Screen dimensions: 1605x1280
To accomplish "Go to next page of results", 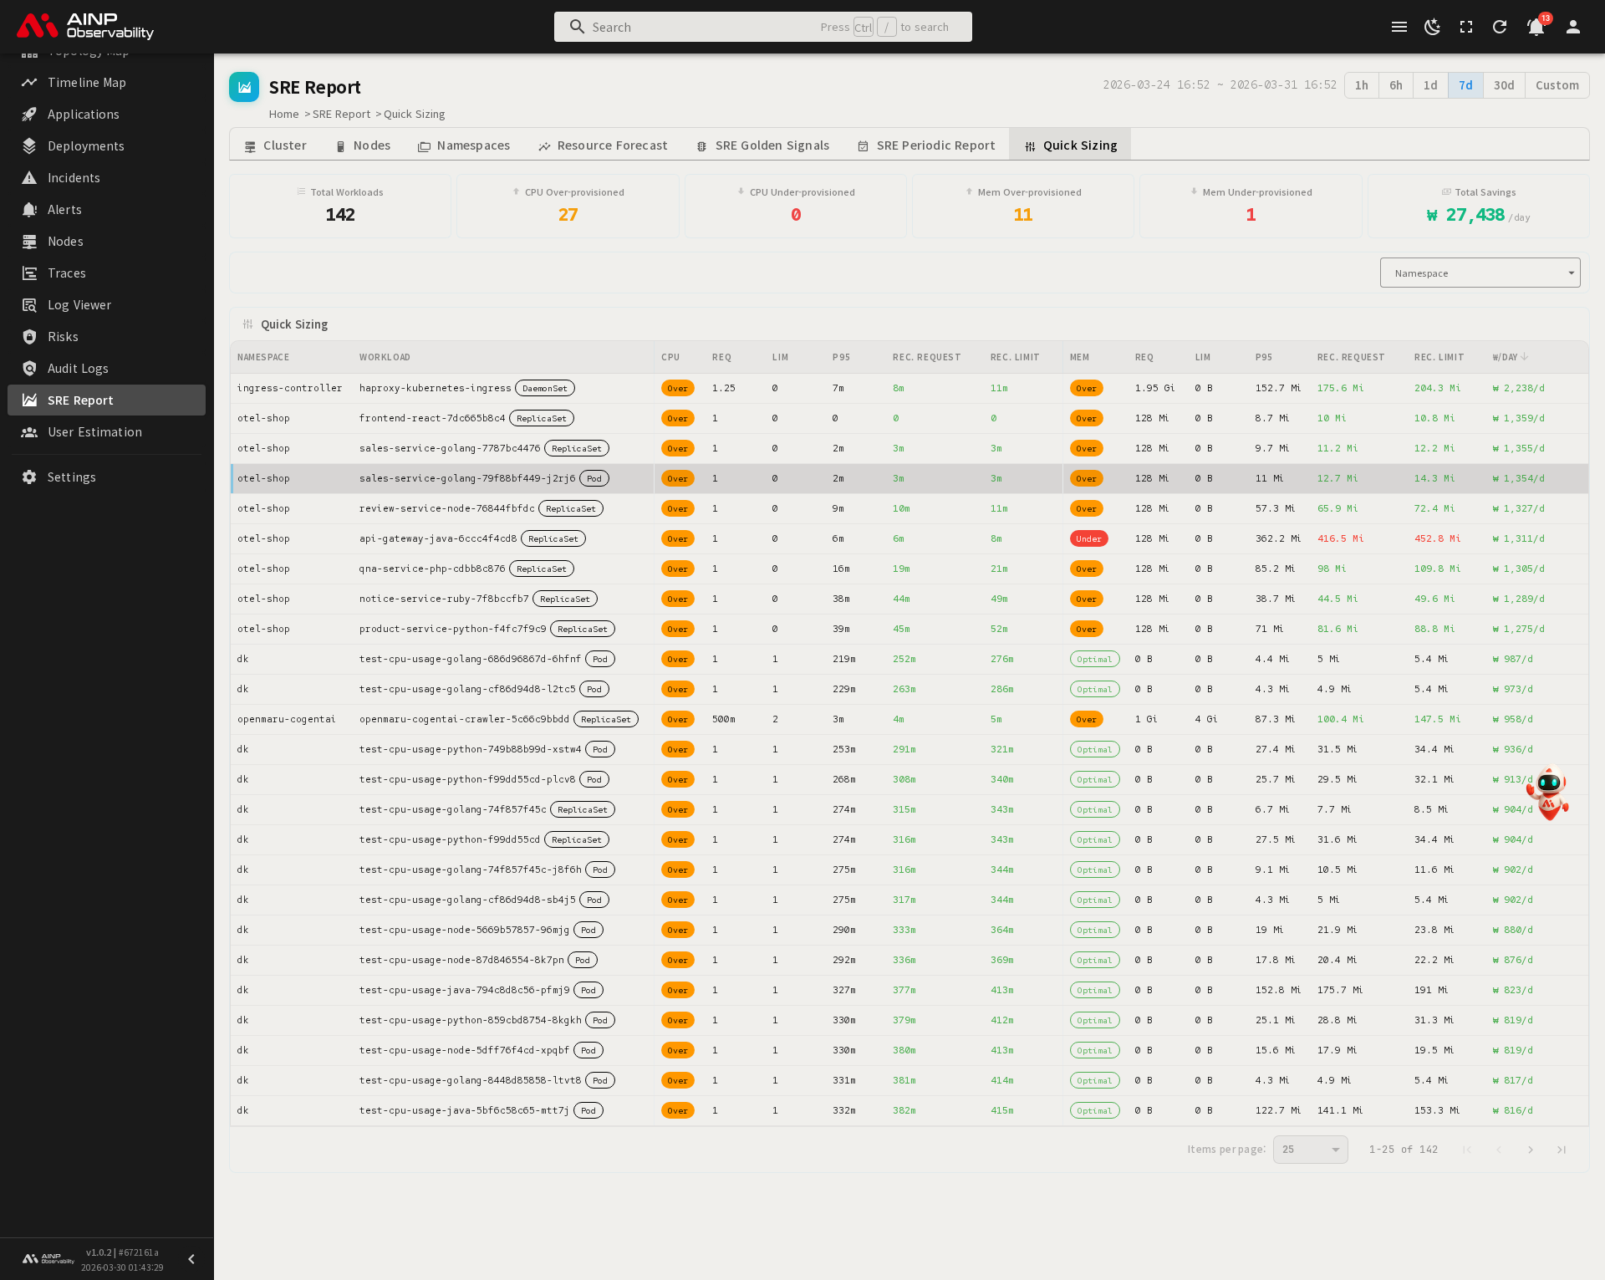I will (1530, 1150).
